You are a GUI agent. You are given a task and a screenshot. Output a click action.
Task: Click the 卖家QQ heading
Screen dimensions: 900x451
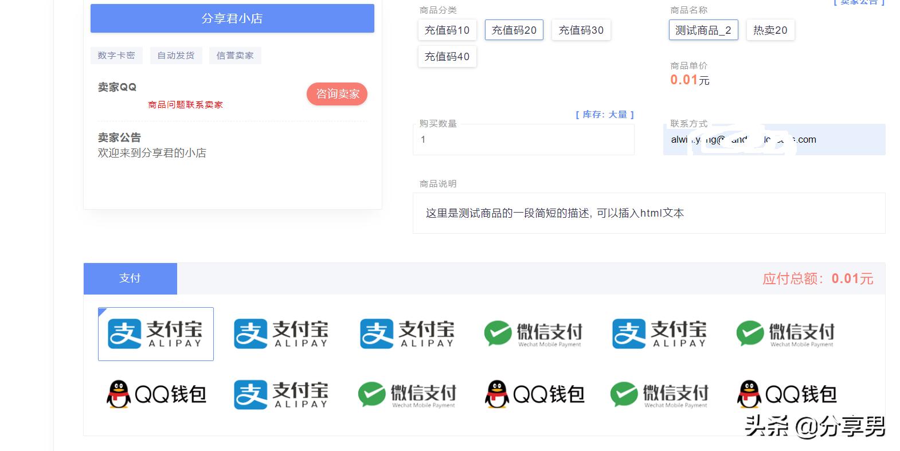point(117,87)
